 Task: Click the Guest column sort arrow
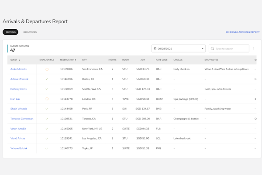(x=19, y=60)
